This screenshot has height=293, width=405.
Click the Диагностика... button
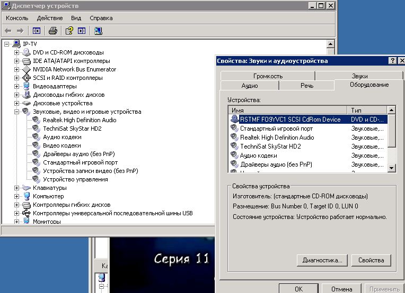[322, 260]
